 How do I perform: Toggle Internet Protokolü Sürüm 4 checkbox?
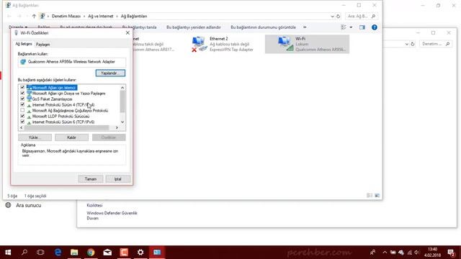point(22,104)
